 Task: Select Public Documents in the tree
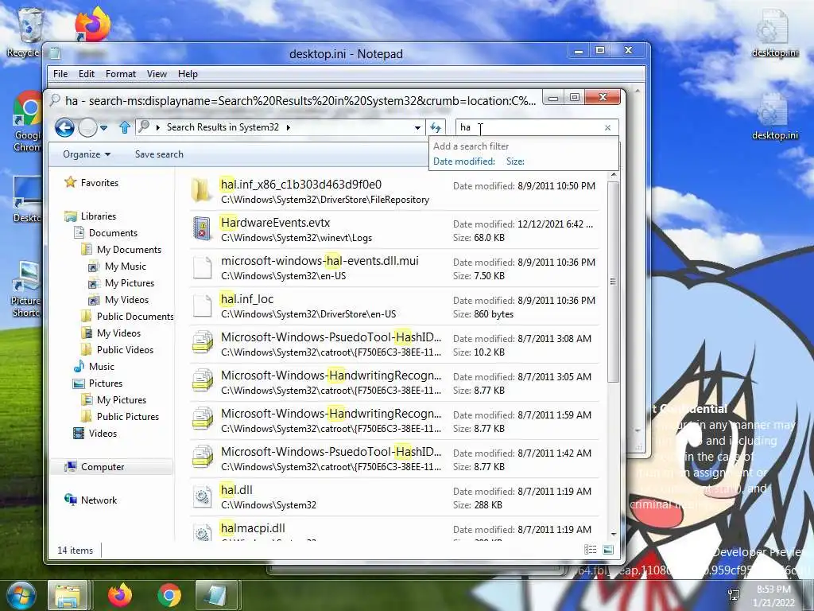pyautogui.click(x=127, y=317)
